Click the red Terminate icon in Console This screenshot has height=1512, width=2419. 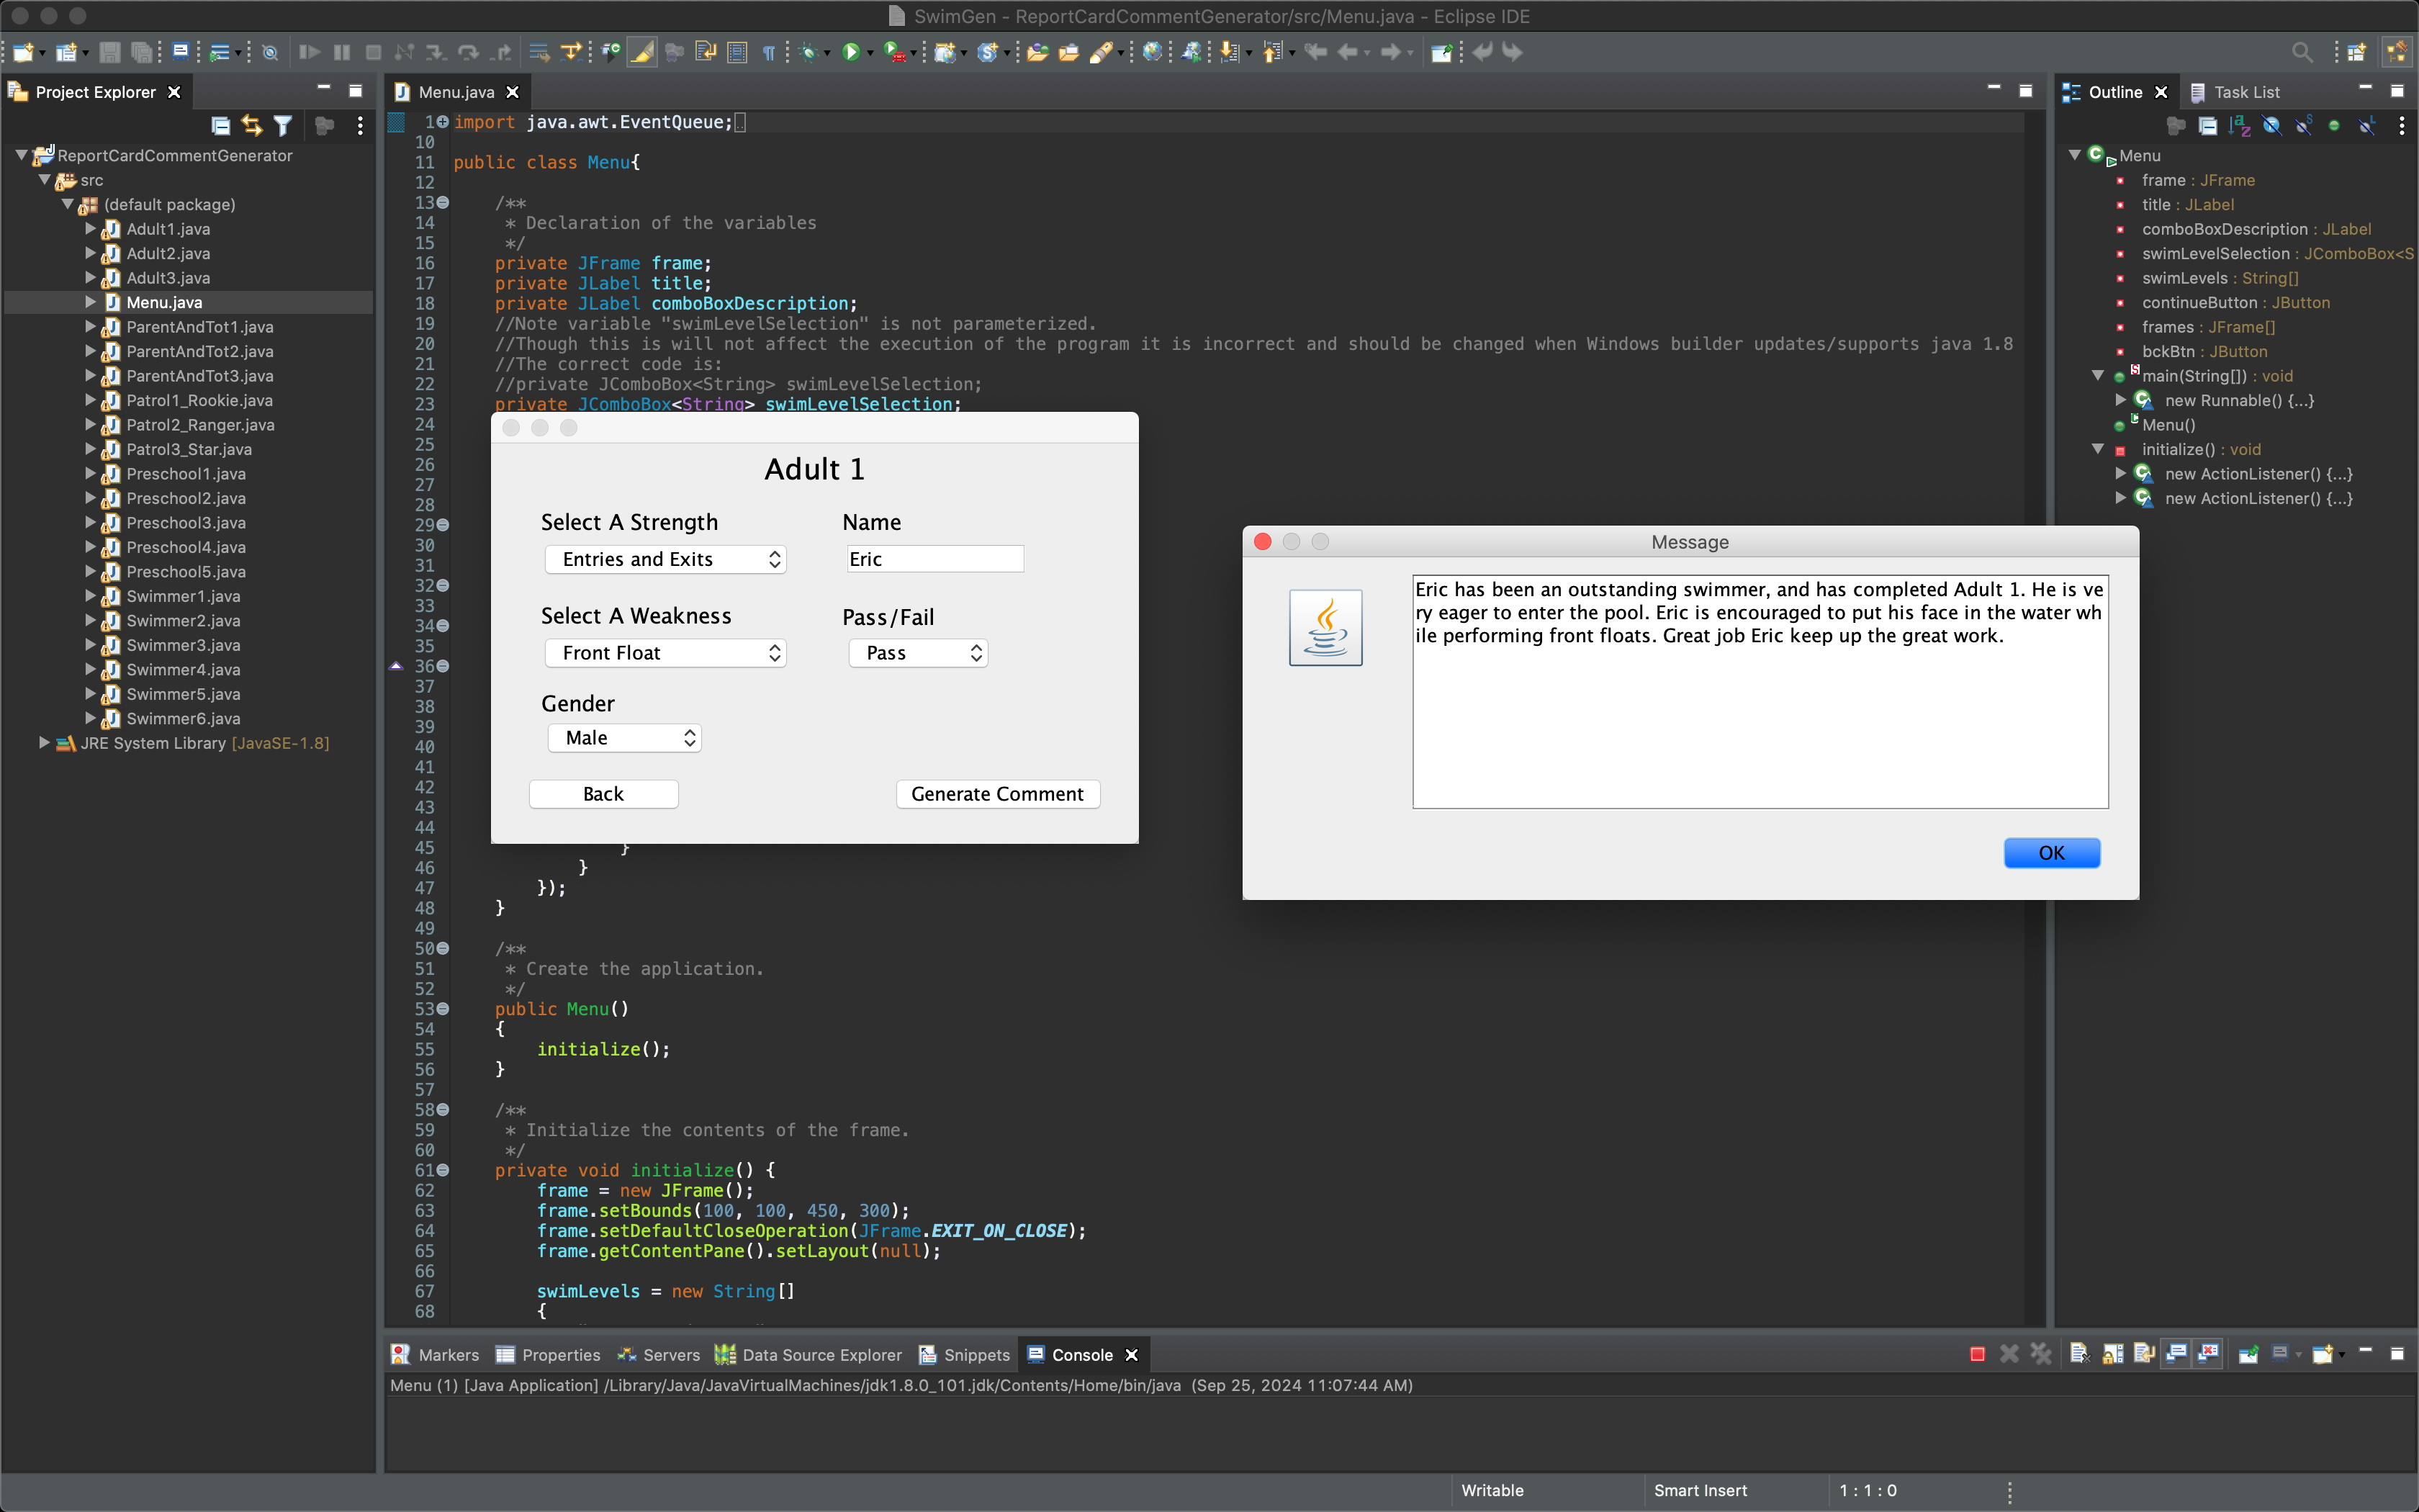1976,1354
